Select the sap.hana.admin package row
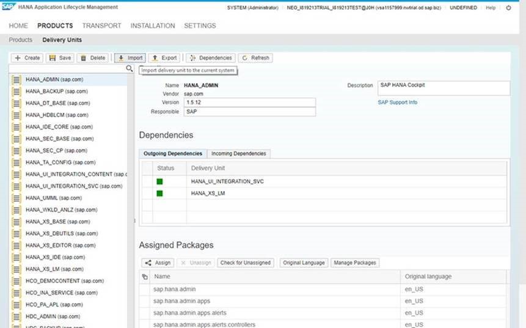This screenshot has width=526, height=328. click(x=323, y=289)
